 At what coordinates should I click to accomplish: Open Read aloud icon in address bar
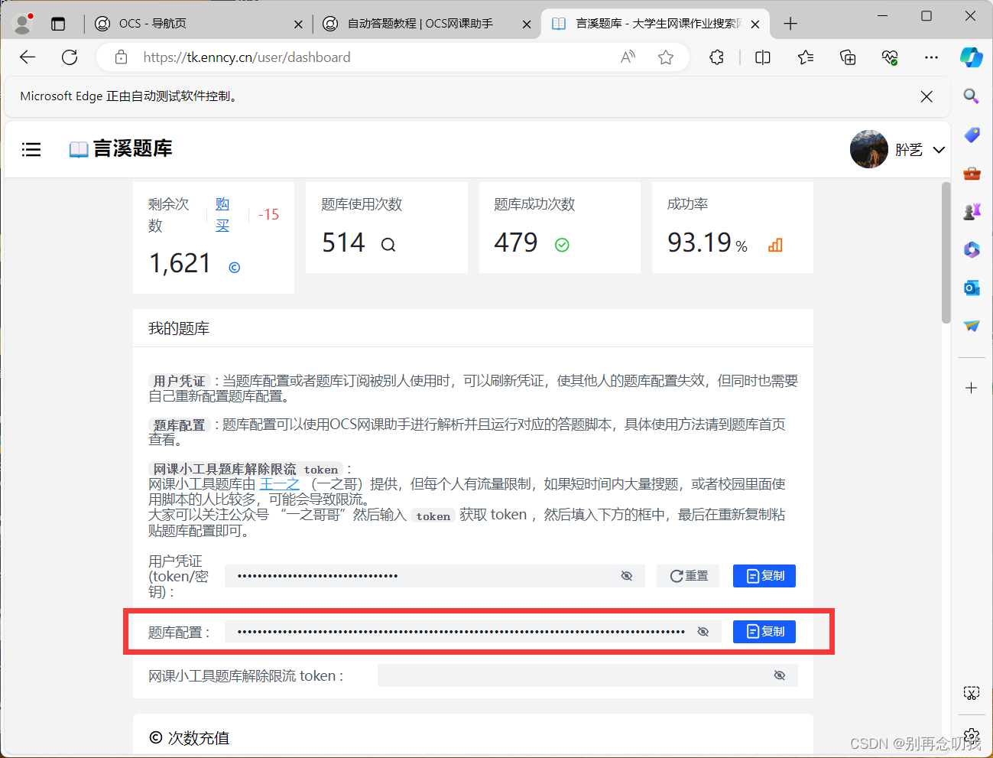(x=628, y=57)
